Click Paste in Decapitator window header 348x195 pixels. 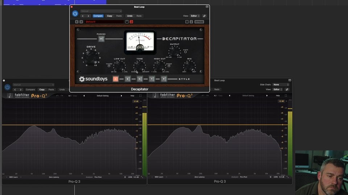(x=119, y=16)
